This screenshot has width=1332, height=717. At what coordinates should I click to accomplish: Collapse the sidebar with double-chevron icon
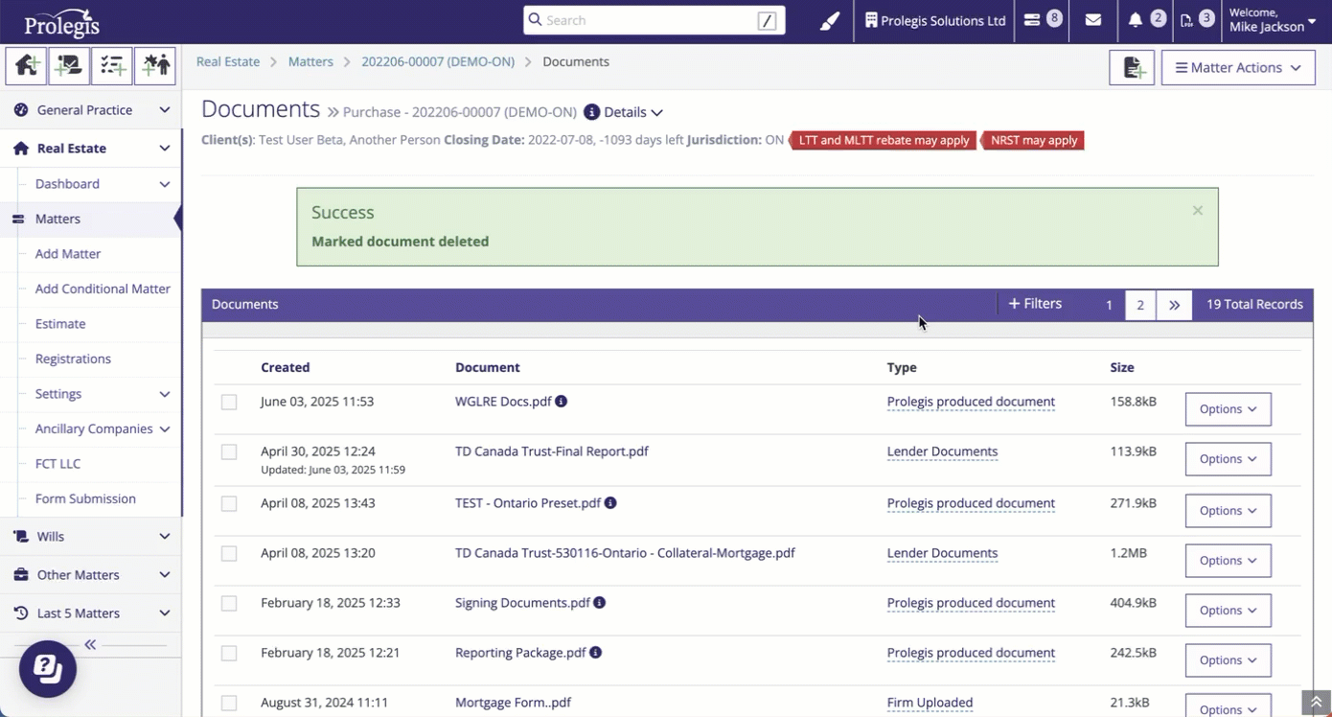pyautogui.click(x=90, y=644)
